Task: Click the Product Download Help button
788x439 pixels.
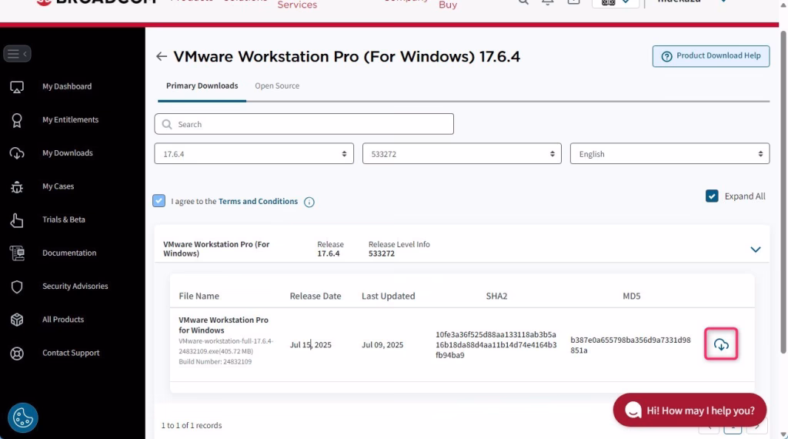Action: 710,56
